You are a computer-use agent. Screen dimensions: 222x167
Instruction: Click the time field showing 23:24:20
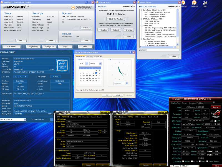pyautogui.click(x=119, y=83)
